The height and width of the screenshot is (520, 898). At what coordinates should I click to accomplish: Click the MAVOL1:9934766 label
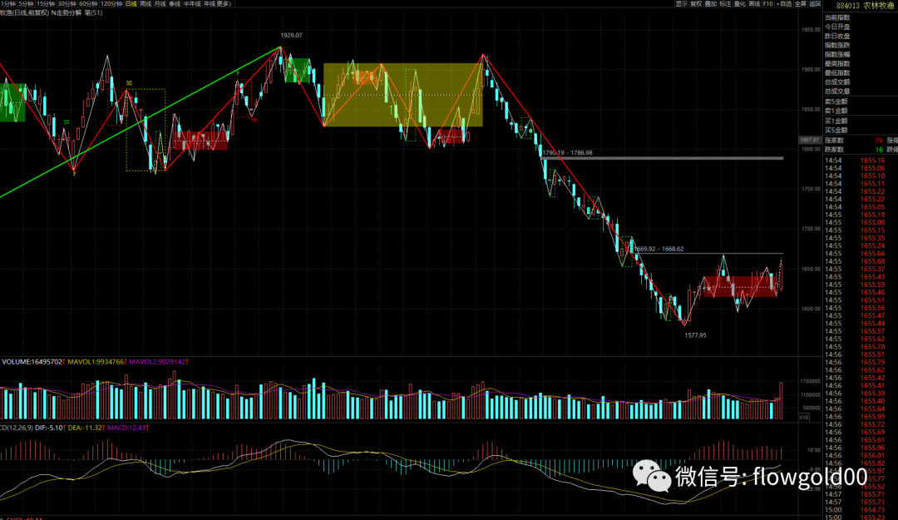[x=96, y=362]
